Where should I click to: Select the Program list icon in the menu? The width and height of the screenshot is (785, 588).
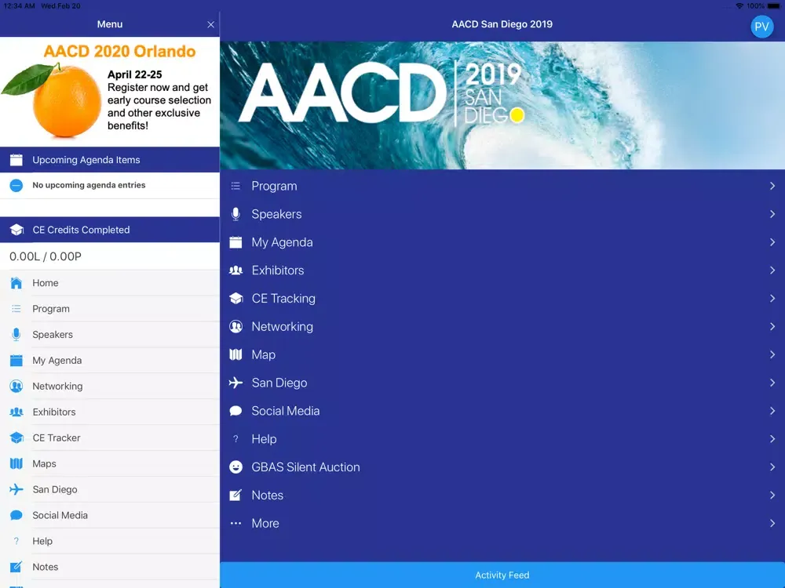coord(234,186)
